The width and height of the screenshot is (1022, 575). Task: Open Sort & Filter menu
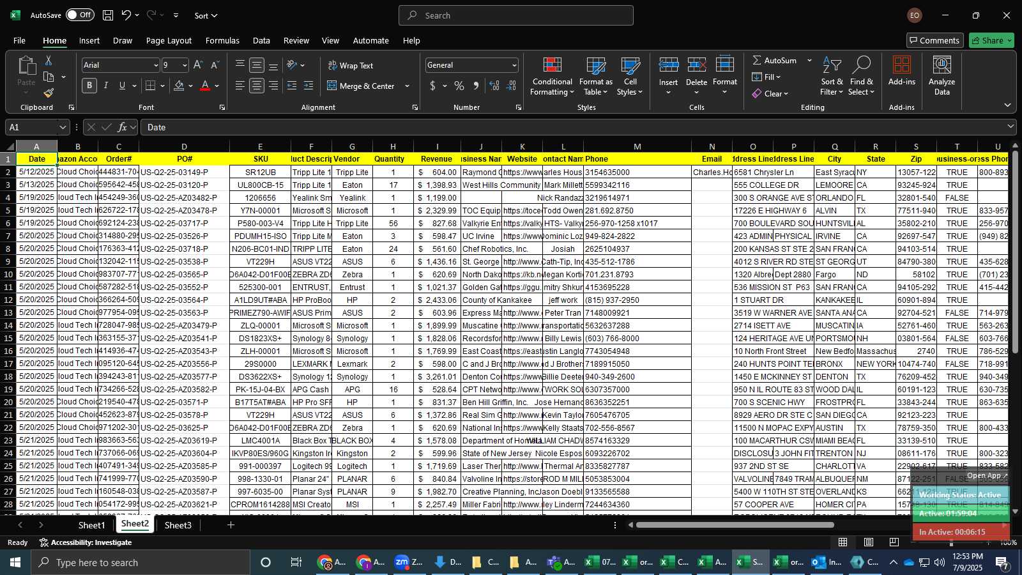point(832,77)
